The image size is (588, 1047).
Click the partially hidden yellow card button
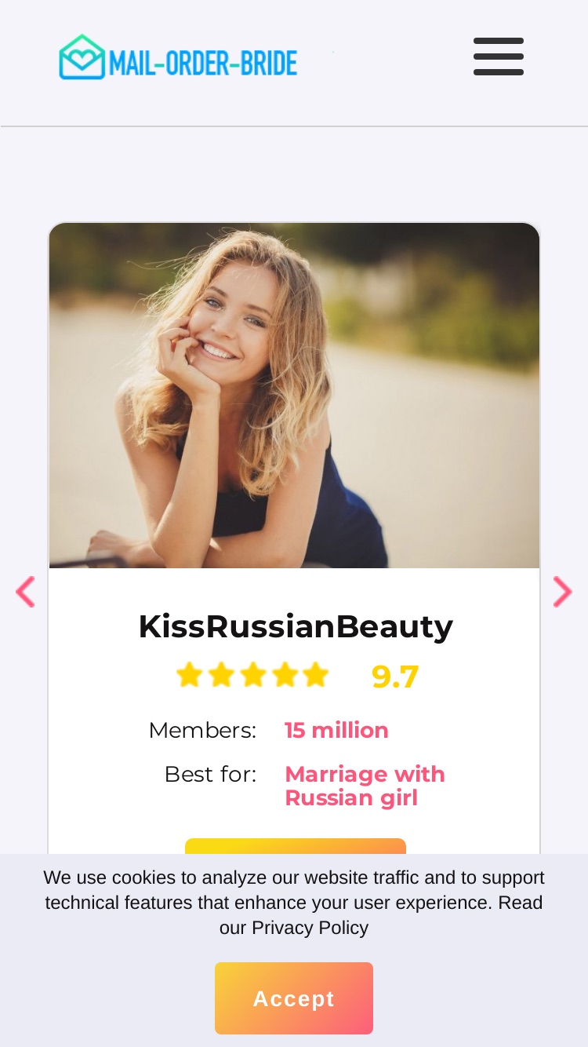pyautogui.click(x=296, y=846)
